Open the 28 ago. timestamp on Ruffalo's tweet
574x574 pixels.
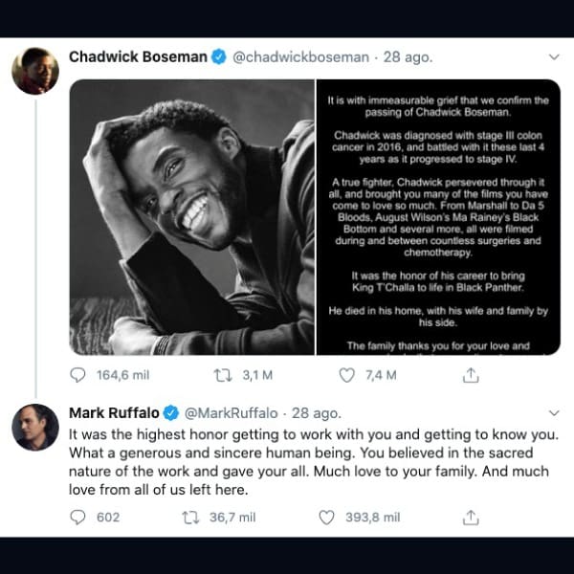coord(316,413)
